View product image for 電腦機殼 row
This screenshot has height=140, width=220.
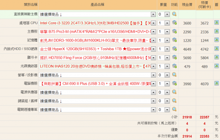pyautogui.click(x=217, y=83)
